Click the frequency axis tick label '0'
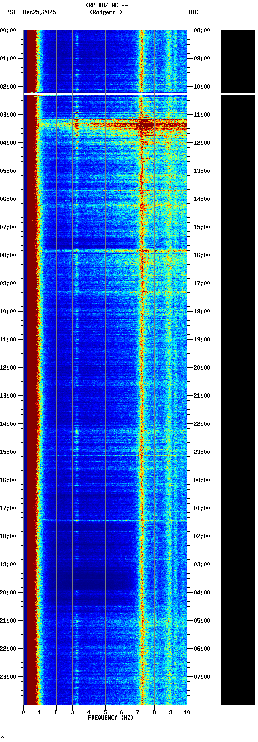Image resolution: width=258 pixels, height=742 pixels. [23, 712]
